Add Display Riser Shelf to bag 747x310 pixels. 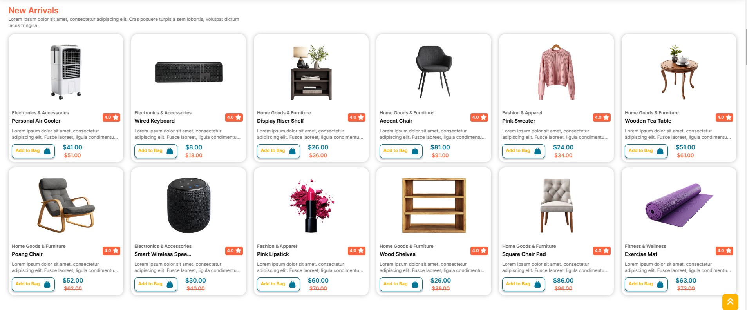tap(278, 151)
